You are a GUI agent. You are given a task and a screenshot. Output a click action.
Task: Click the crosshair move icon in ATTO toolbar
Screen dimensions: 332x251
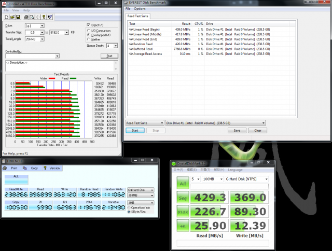(38, 17)
